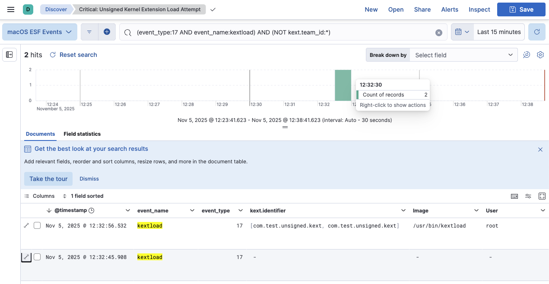
Task: Open the hamburger navigation menu
Action: pyautogui.click(x=10, y=9)
